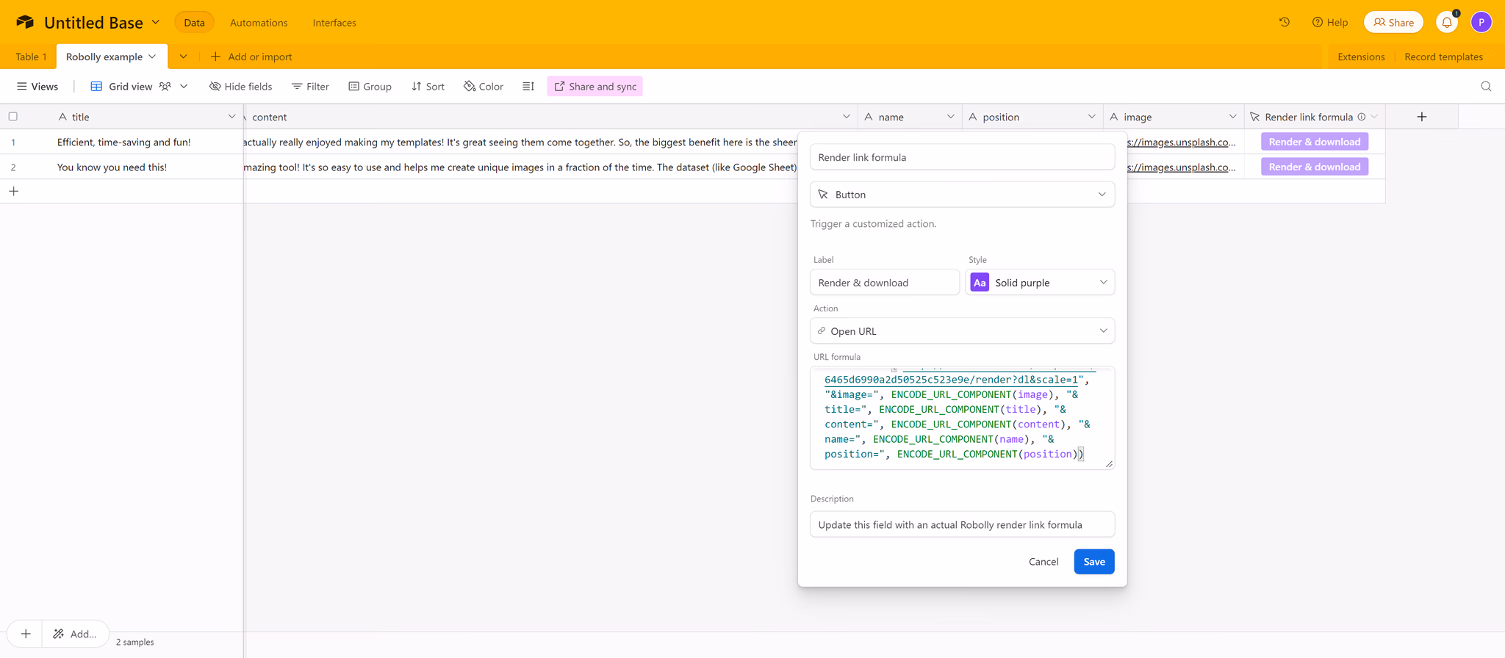Save the button field settings
The height and width of the screenshot is (658, 1505).
click(x=1093, y=562)
